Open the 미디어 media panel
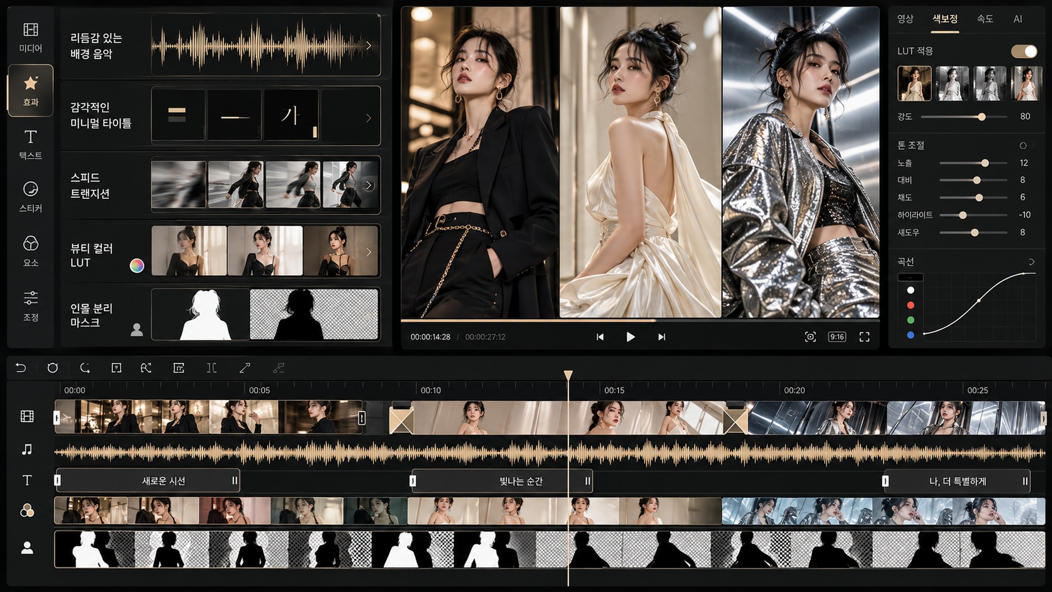 click(31, 37)
